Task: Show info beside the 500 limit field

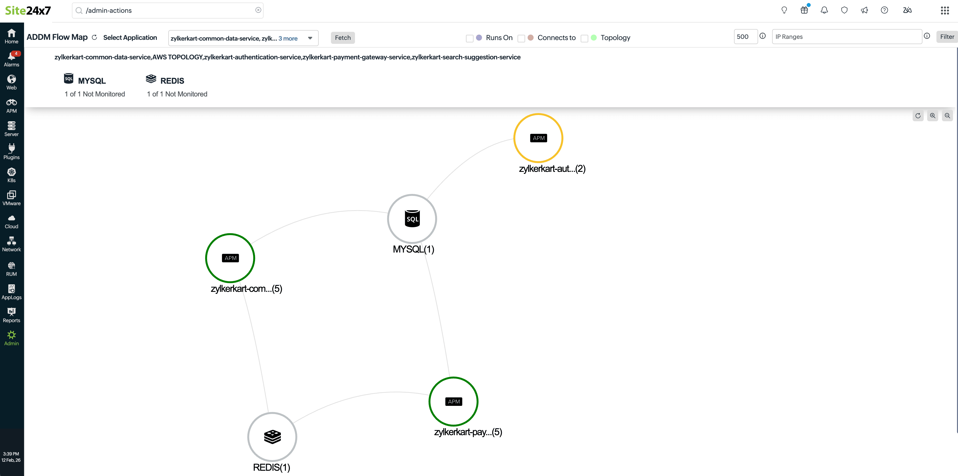Action: click(x=762, y=36)
